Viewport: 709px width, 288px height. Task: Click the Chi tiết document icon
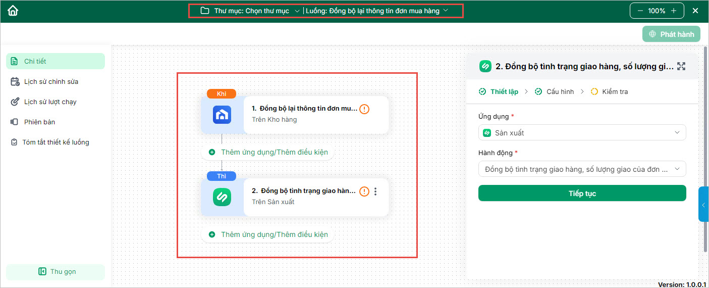coord(15,61)
